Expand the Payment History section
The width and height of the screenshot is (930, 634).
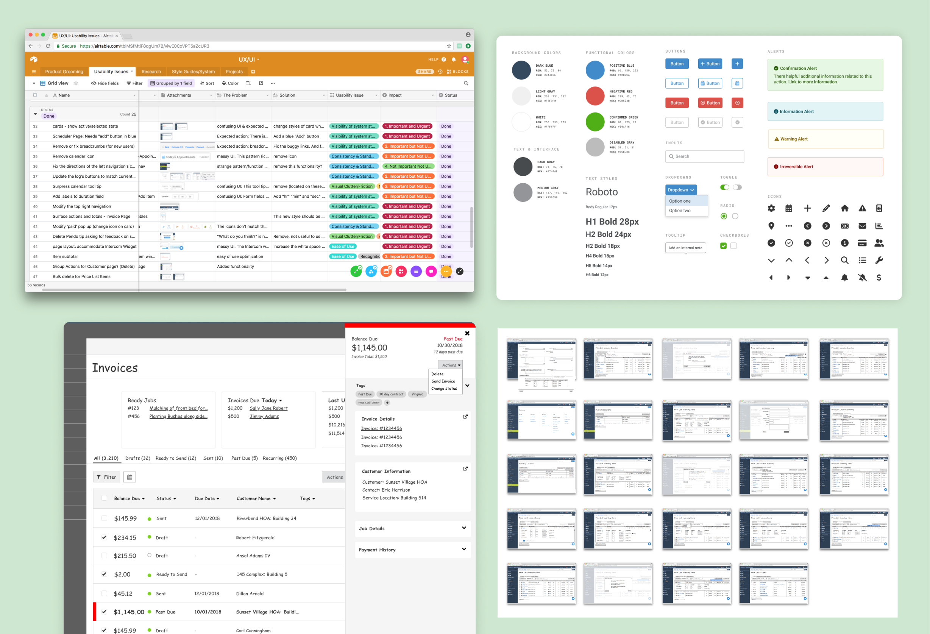464,549
